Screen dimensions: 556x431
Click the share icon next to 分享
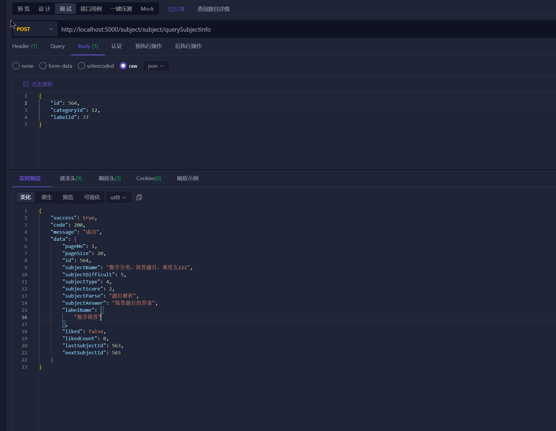pyautogui.click(x=171, y=9)
